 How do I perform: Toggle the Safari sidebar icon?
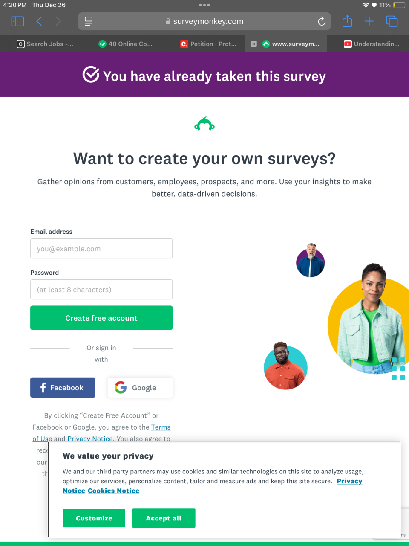tap(17, 21)
